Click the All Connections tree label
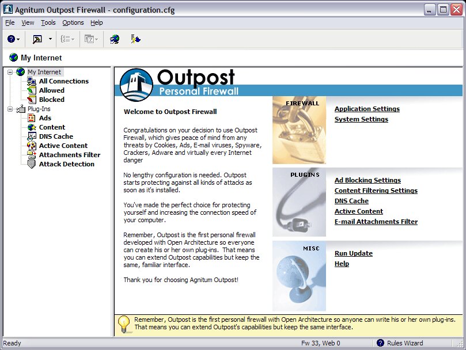This screenshot has width=466, height=350. (x=63, y=81)
